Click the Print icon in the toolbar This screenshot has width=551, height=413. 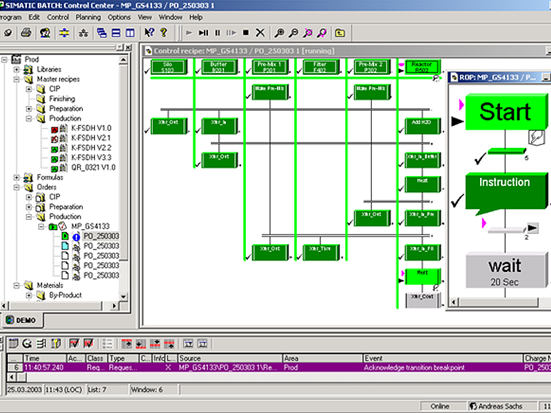[26, 33]
